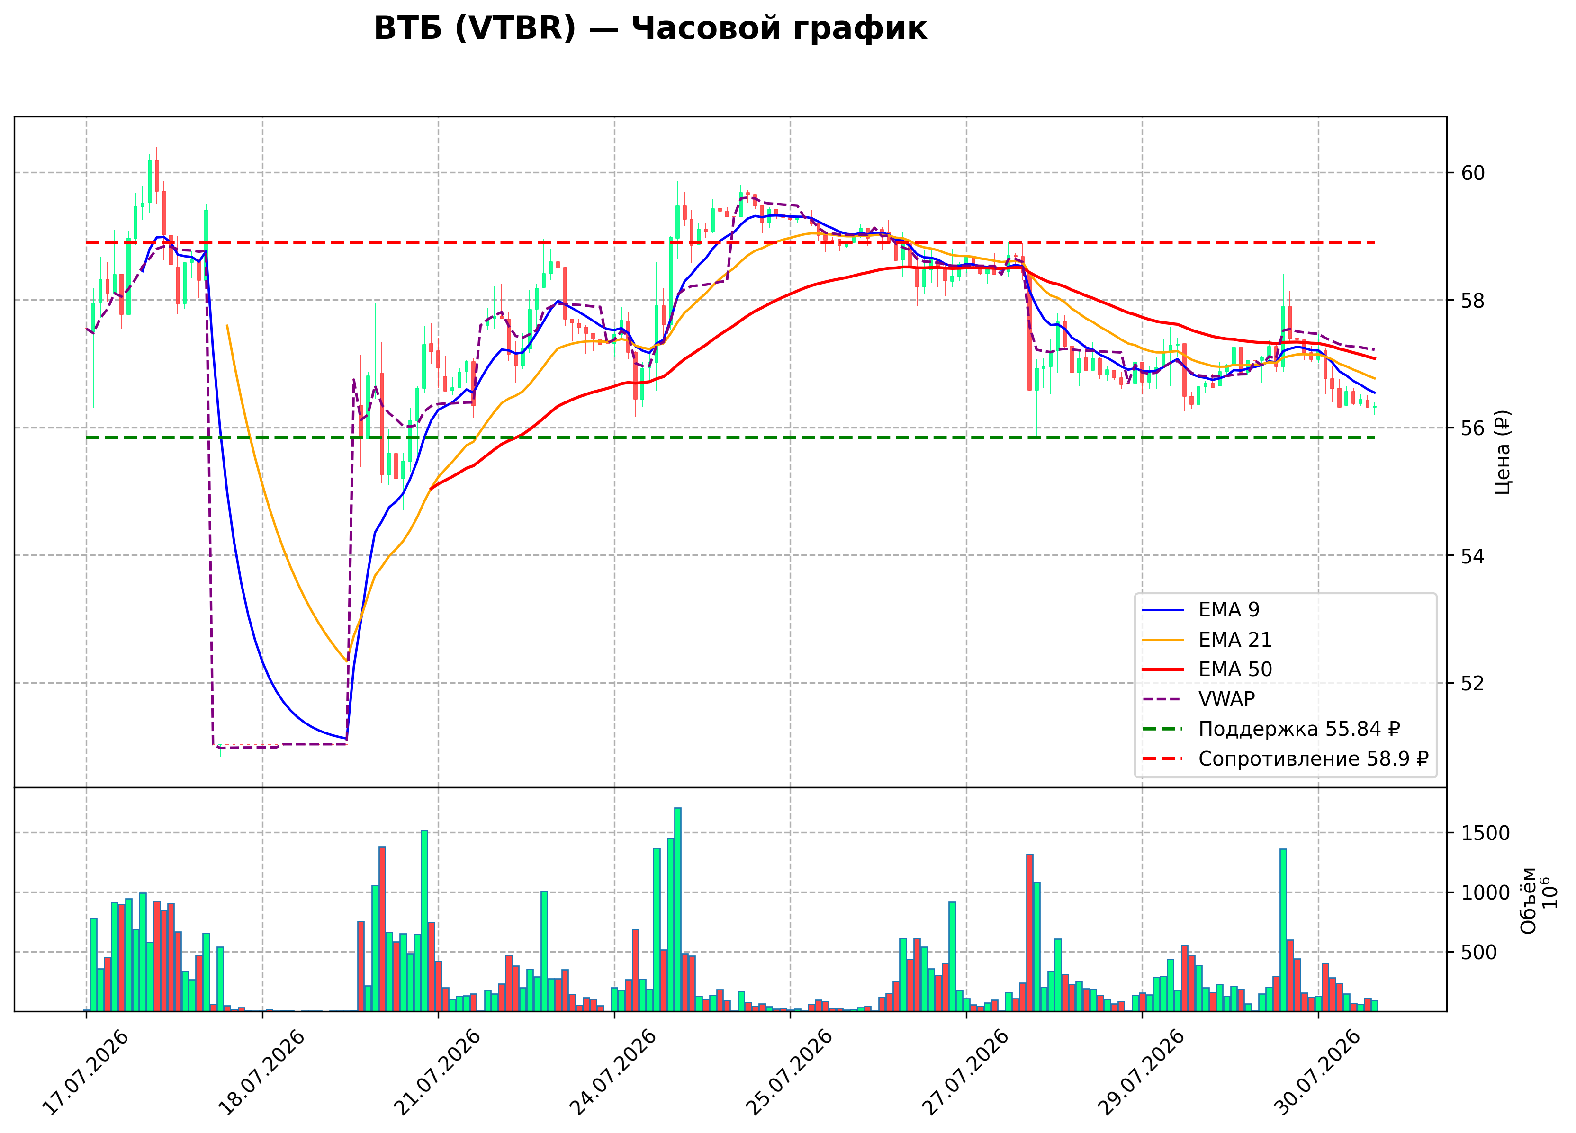Click the chart title ВТБ (VTBR) — Часовой график
Screen dimensions: 1576x1133
click(x=650, y=28)
